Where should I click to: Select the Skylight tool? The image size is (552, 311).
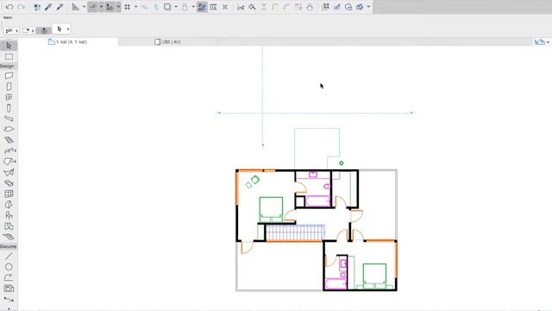pyautogui.click(x=9, y=183)
